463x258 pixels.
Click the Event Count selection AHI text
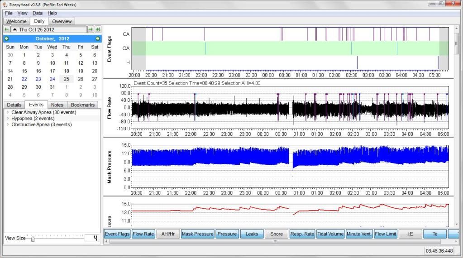pos(197,83)
